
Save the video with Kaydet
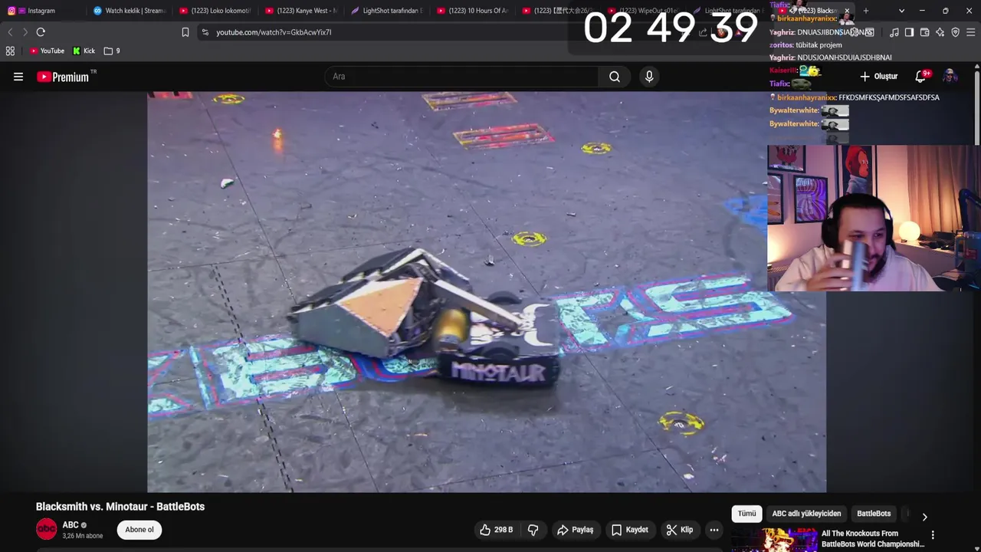630,530
